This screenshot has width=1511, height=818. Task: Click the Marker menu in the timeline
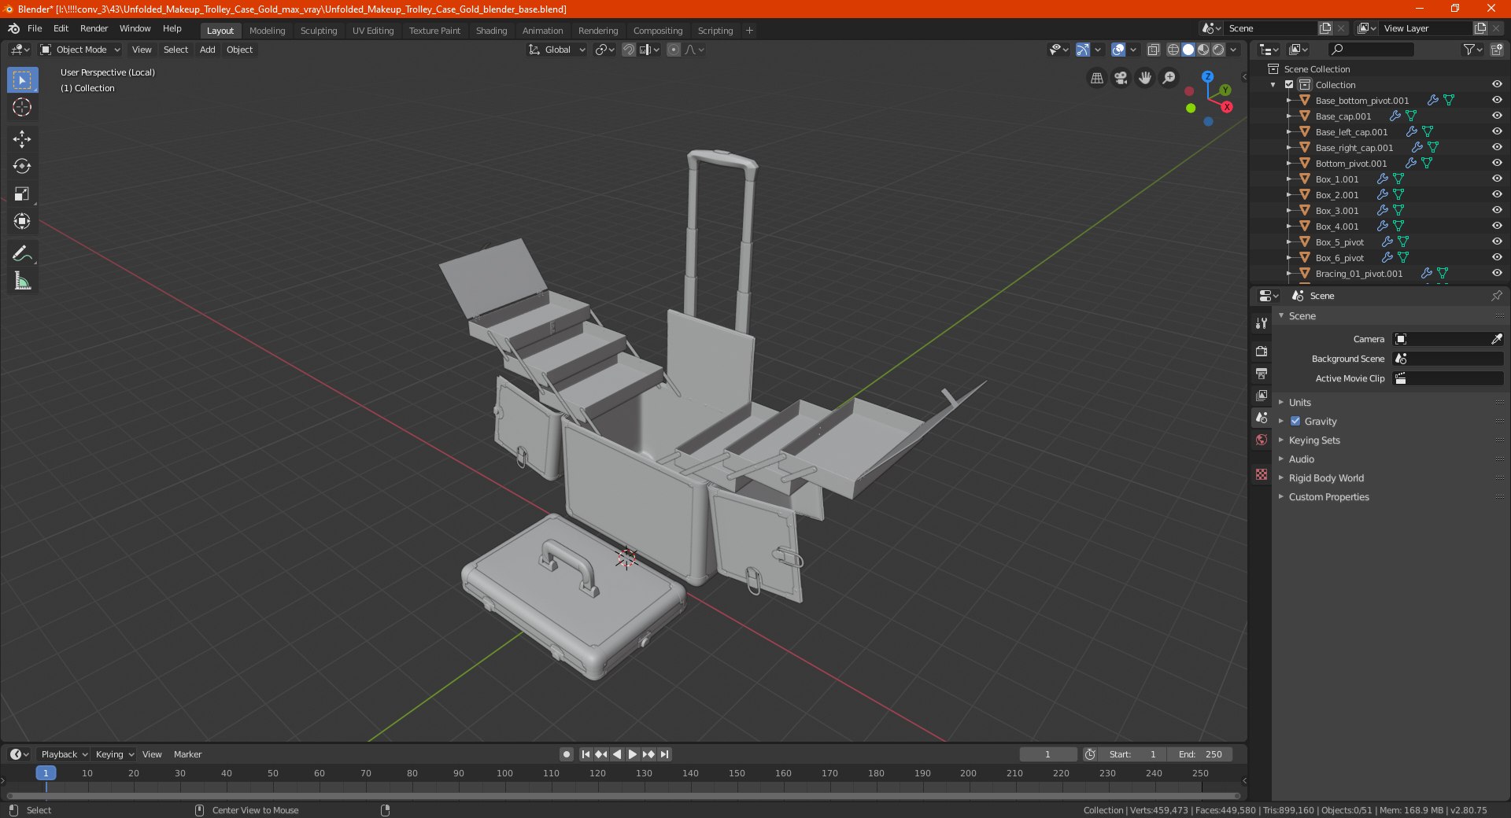187,754
